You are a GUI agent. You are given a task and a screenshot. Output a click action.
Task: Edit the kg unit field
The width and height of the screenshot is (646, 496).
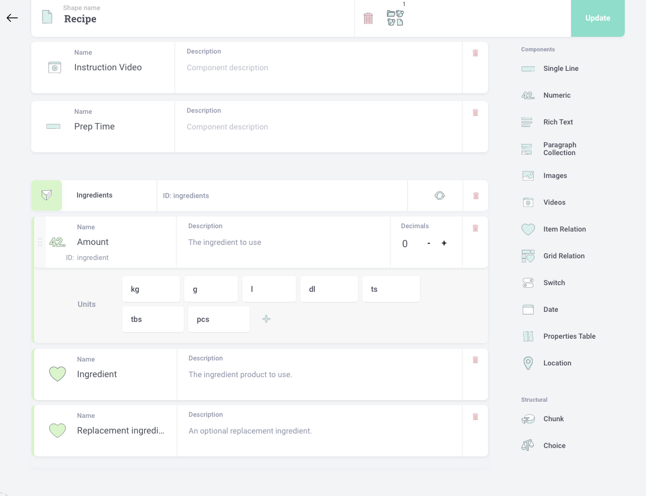151,289
